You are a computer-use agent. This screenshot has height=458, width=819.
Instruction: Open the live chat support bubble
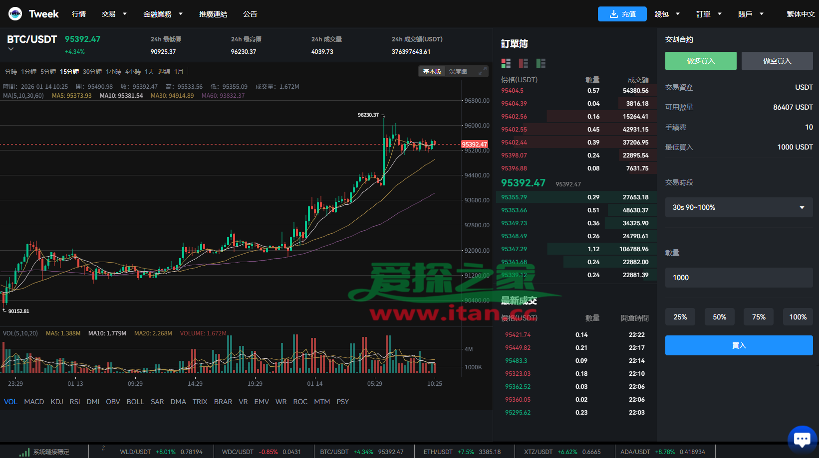point(802,439)
